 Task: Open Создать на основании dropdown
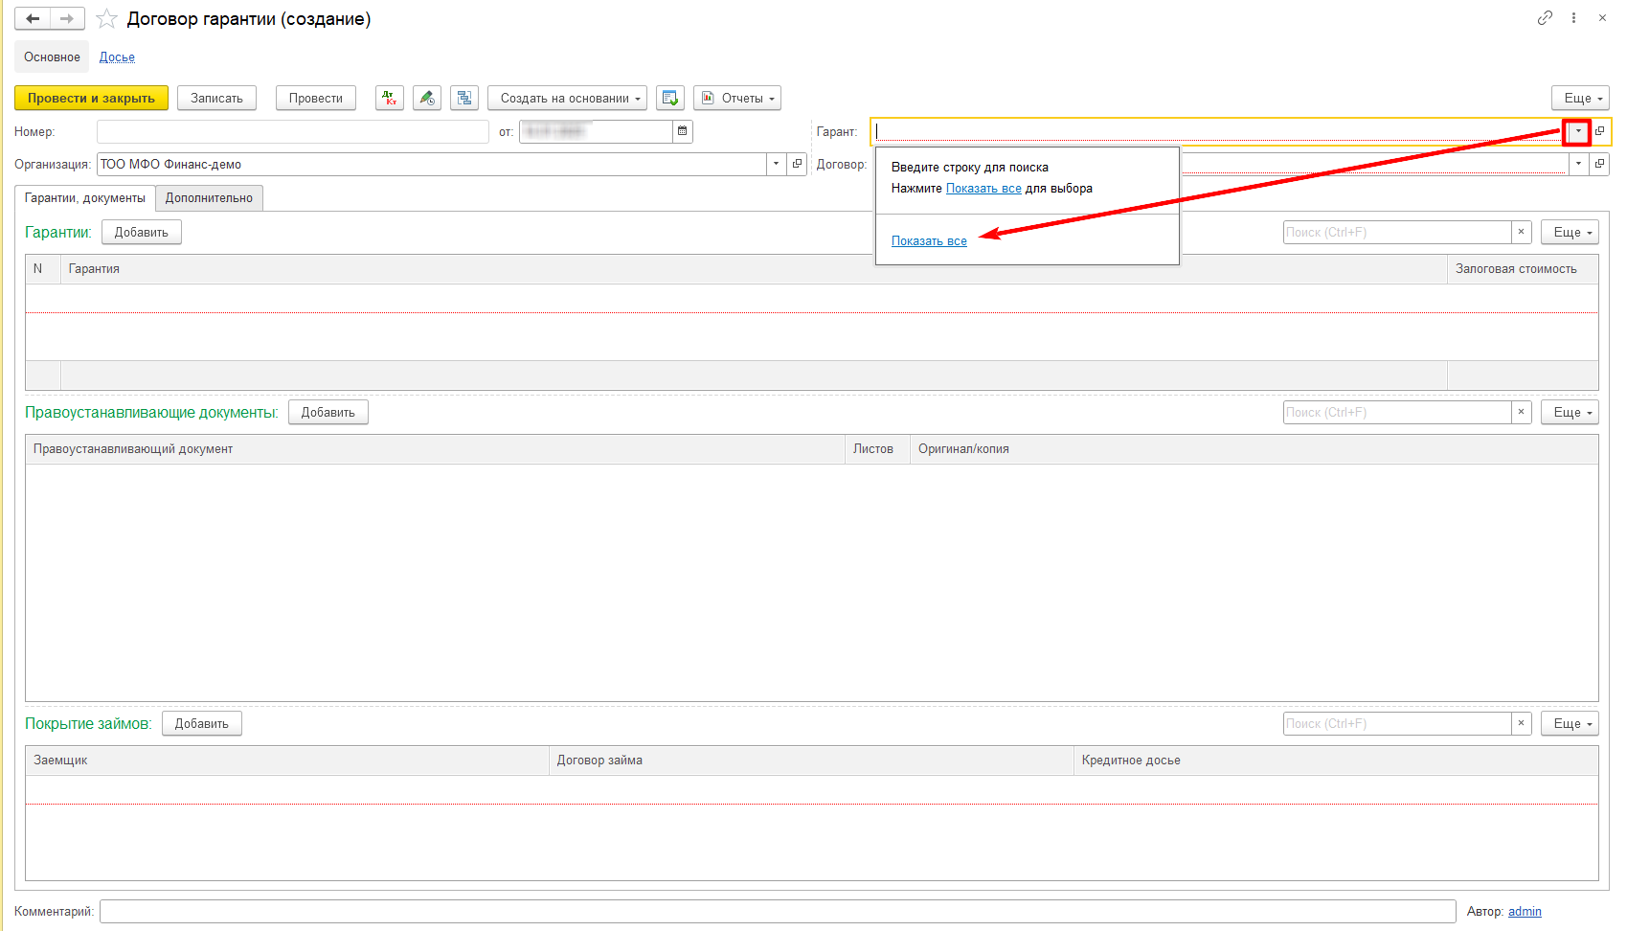[567, 98]
